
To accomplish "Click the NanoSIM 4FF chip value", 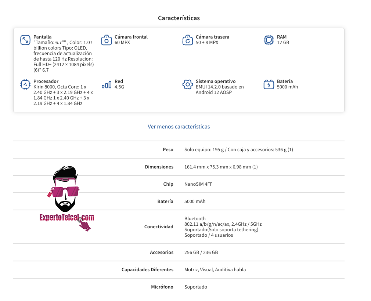I will point(198,184).
